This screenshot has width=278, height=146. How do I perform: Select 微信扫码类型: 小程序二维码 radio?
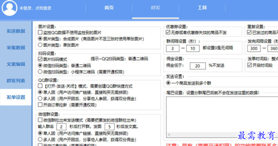coord(40,72)
